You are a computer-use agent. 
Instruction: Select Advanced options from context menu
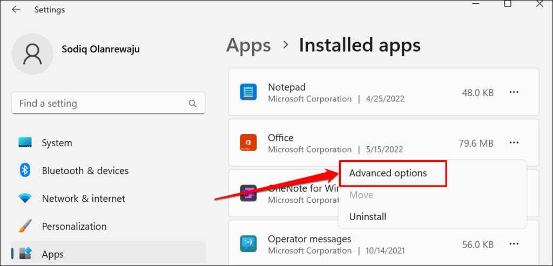(x=388, y=173)
